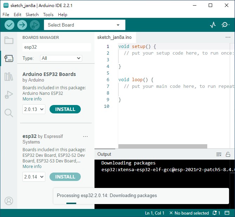Click the user account profile icon

[9, 201]
